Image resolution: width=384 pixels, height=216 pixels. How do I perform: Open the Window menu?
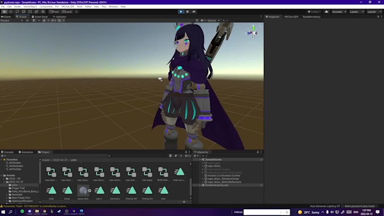pos(113,7)
